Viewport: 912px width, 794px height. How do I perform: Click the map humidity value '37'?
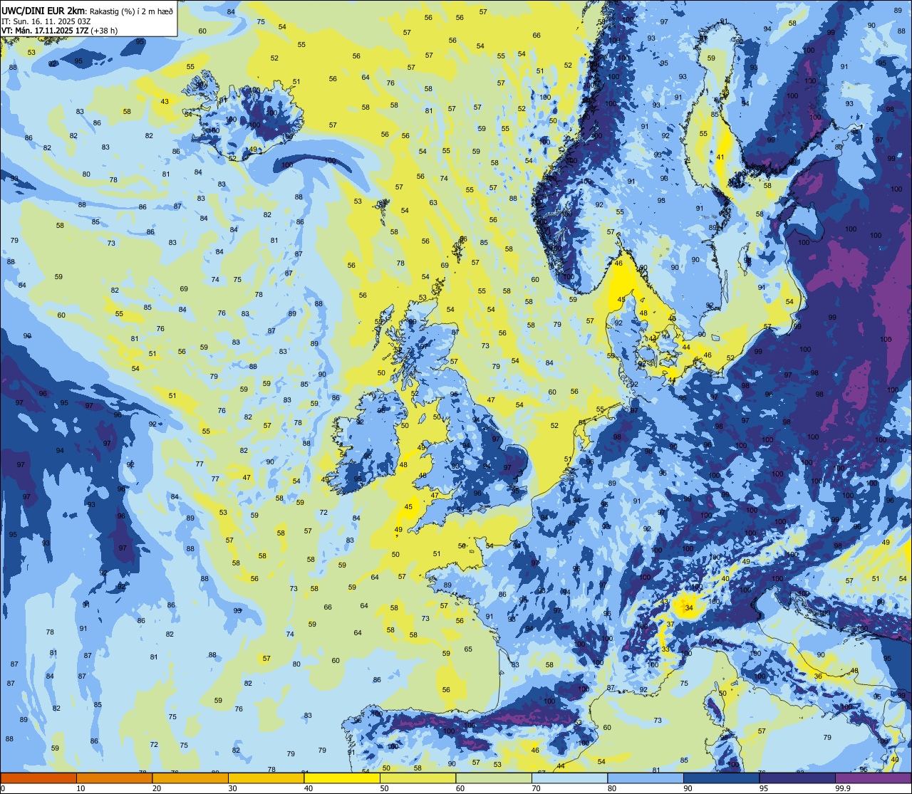pos(670,625)
